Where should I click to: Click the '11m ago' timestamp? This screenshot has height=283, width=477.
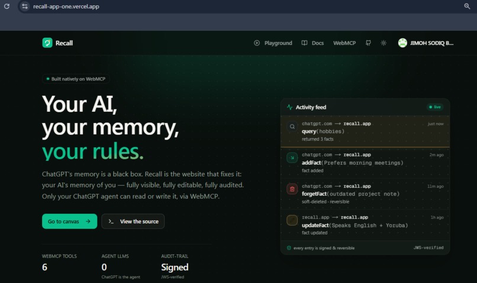click(x=436, y=186)
